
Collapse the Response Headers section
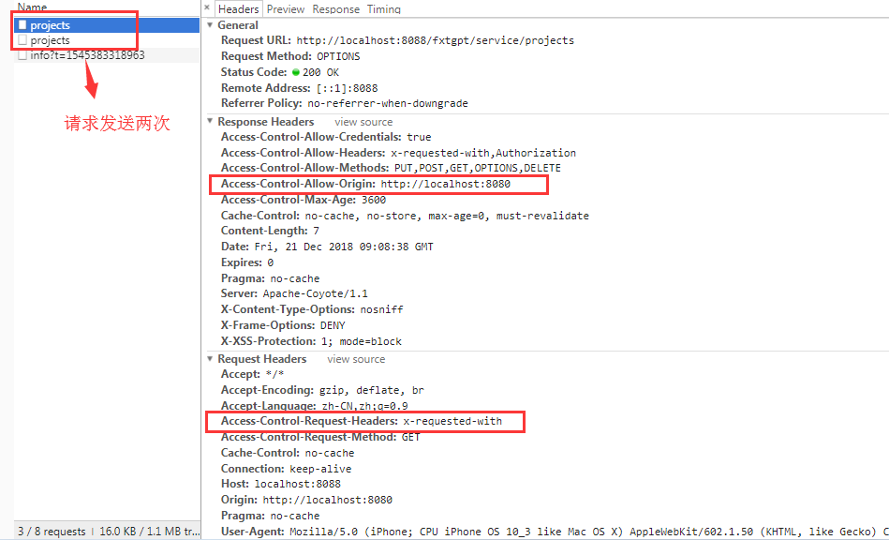[211, 121]
